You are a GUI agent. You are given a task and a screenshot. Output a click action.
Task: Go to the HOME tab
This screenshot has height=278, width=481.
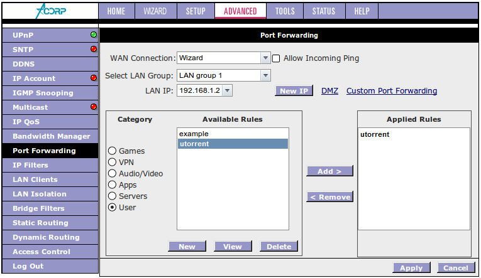click(116, 11)
